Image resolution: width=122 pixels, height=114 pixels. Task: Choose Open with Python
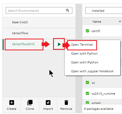[x=84, y=53]
